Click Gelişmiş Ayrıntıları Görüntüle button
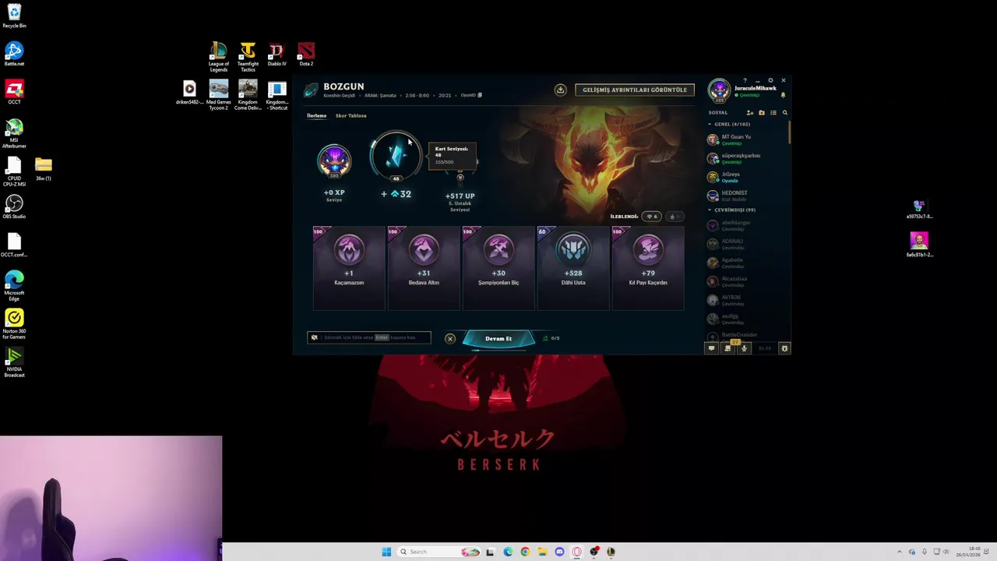Image resolution: width=997 pixels, height=561 pixels. tap(635, 90)
